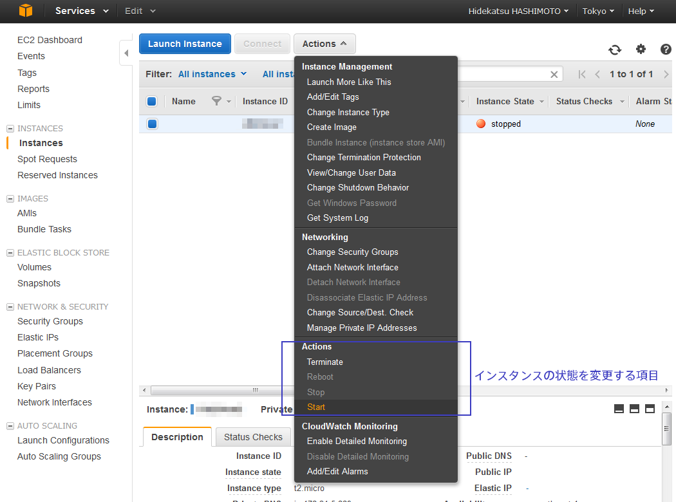Viewport: 676px width, 502px height.
Task: Go to first page of results
Action: pos(581,74)
